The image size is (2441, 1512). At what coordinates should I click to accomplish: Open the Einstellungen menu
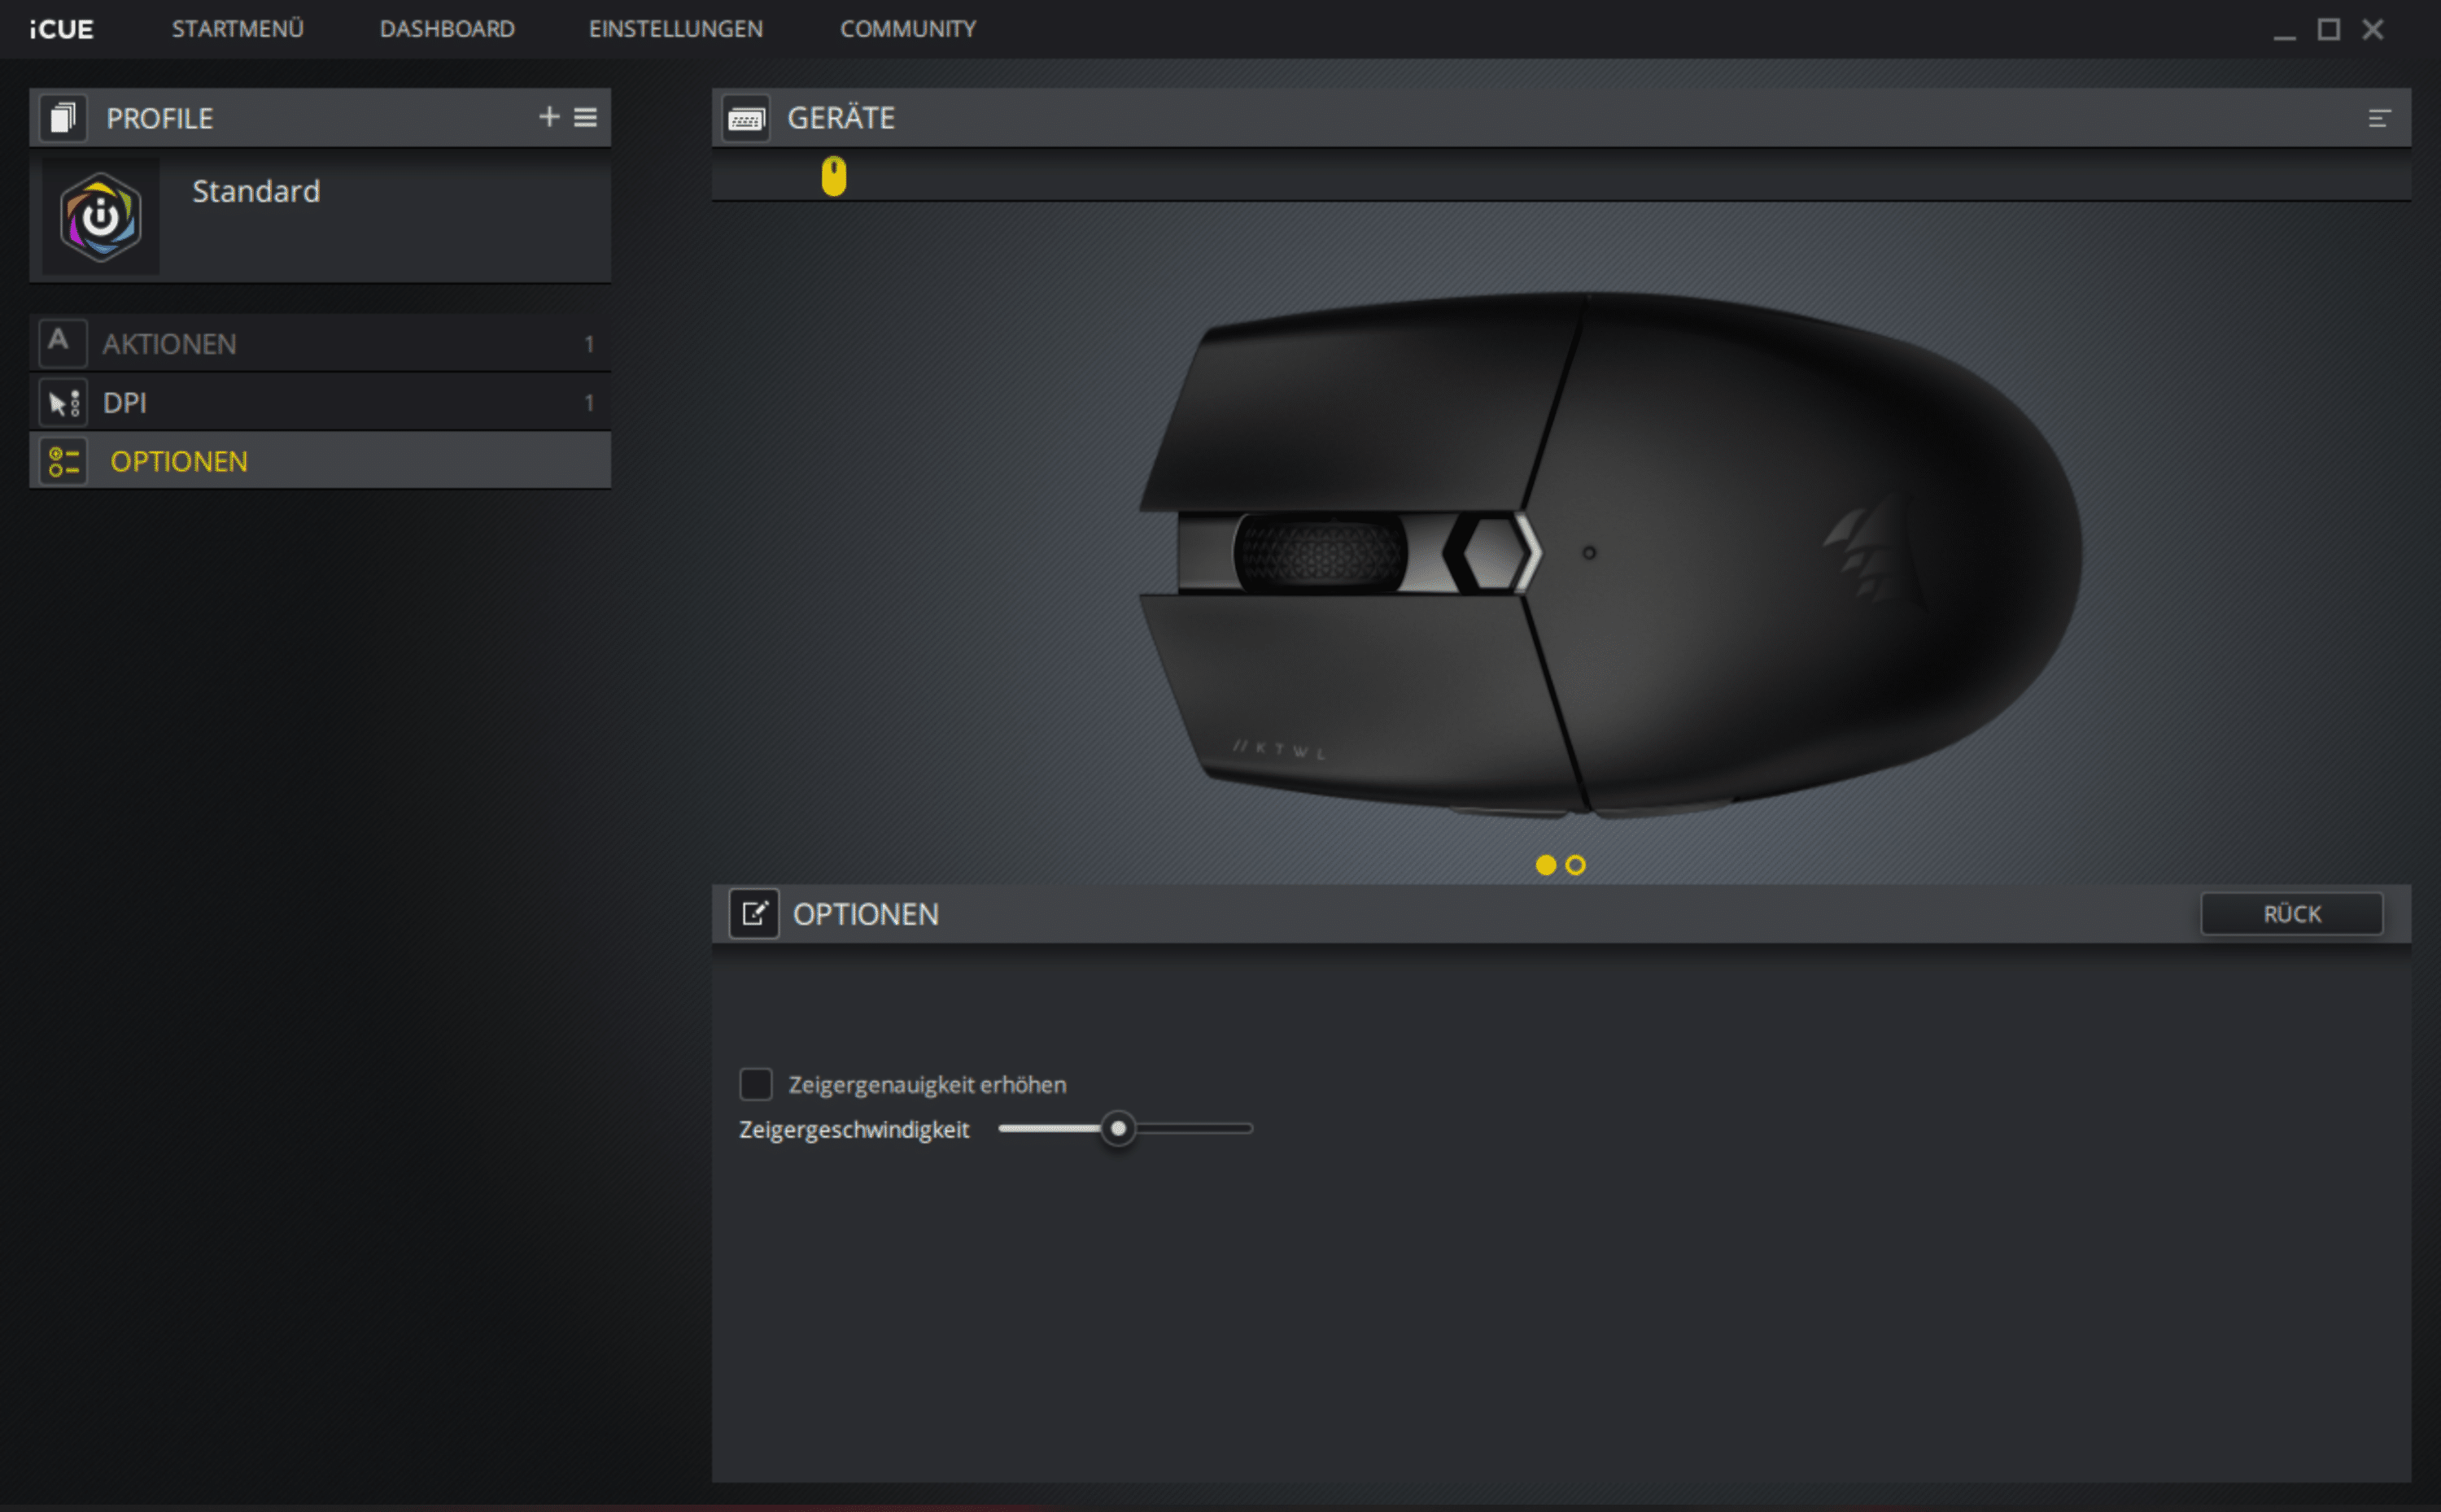tap(675, 29)
